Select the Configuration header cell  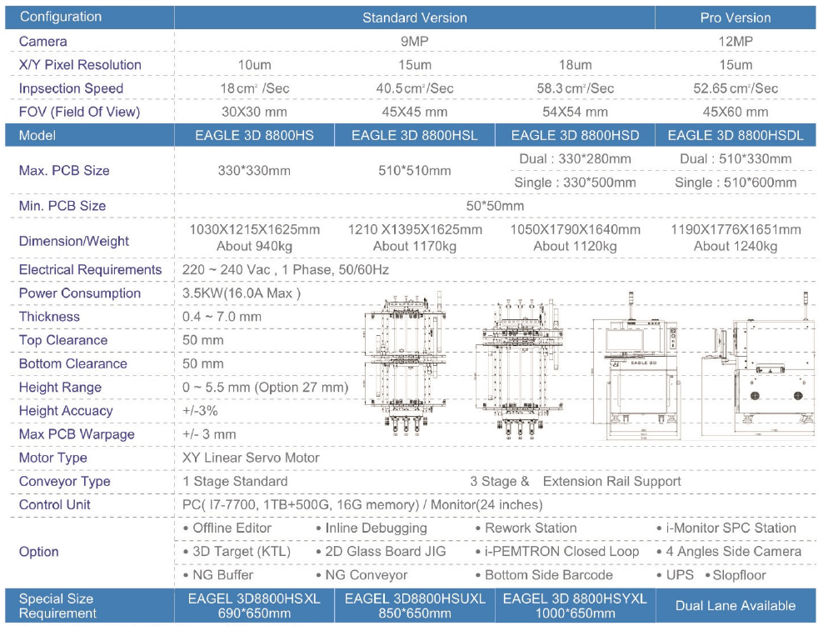click(61, 18)
